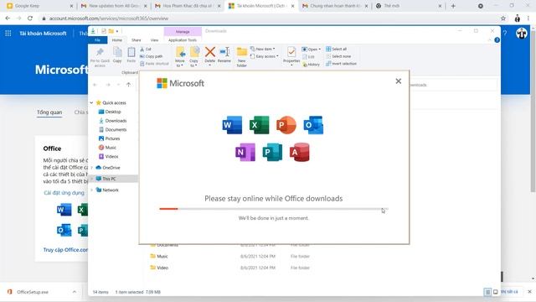Open the Application Tools tab

pos(183,40)
